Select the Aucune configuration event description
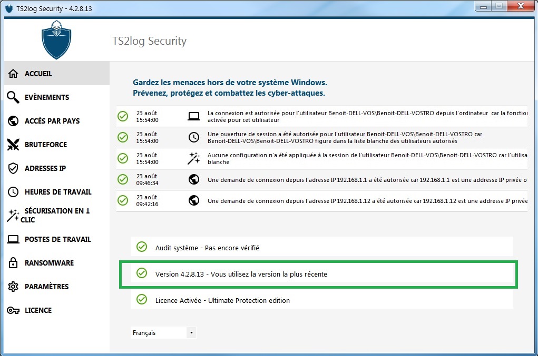Screen dimensions: 538x356 pos(367,158)
